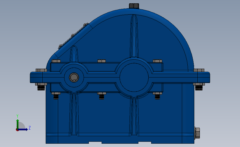Pick the far-right flange bolt head

point(199,70)
